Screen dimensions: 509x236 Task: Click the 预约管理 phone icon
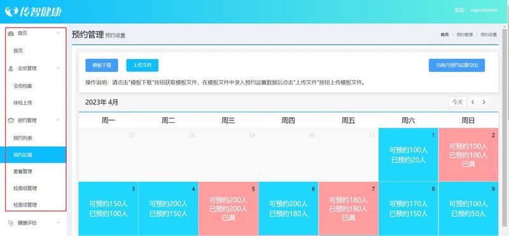(11, 120)
